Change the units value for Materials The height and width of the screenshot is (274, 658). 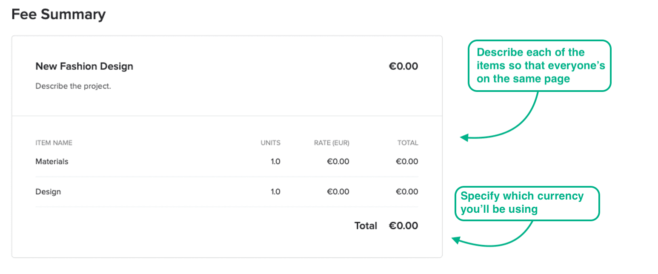[x=275, y=162]
